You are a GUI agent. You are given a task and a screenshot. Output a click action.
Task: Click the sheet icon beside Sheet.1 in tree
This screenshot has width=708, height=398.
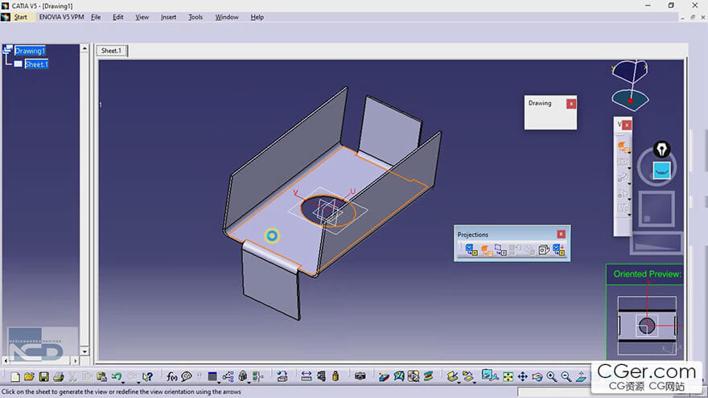pyautogui.click(x=18, y=64)
